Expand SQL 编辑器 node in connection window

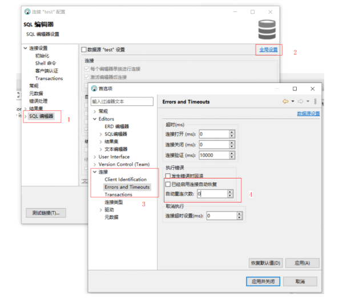click(x=25, y=116)
